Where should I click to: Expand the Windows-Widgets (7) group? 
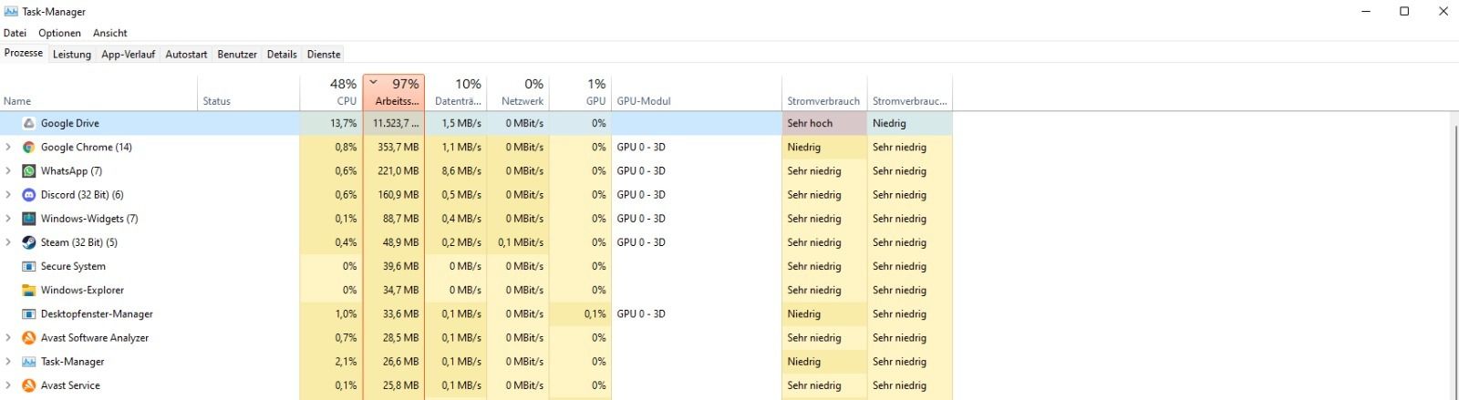(x=8, y=219)
